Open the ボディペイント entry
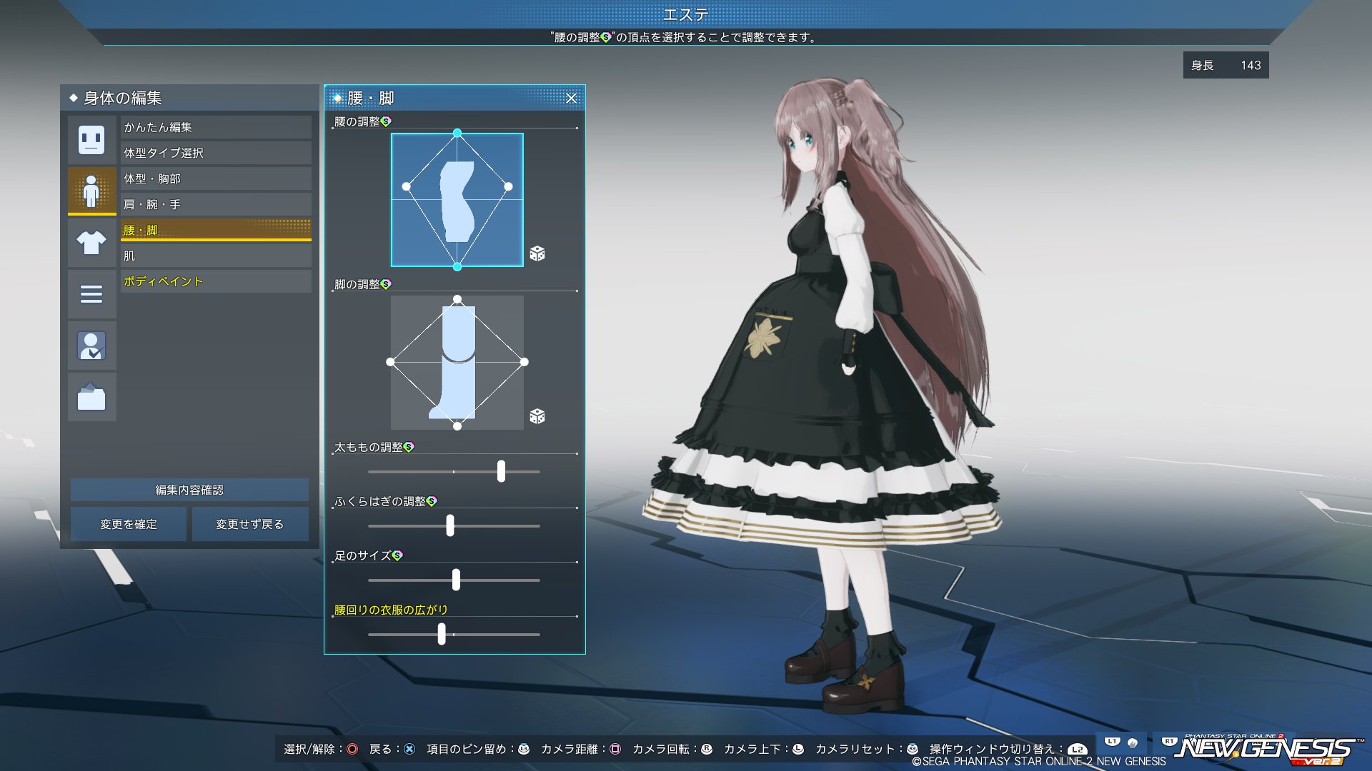Image resolution: width=1372 pixels, height=771 pixels. (x=215, y=281)
